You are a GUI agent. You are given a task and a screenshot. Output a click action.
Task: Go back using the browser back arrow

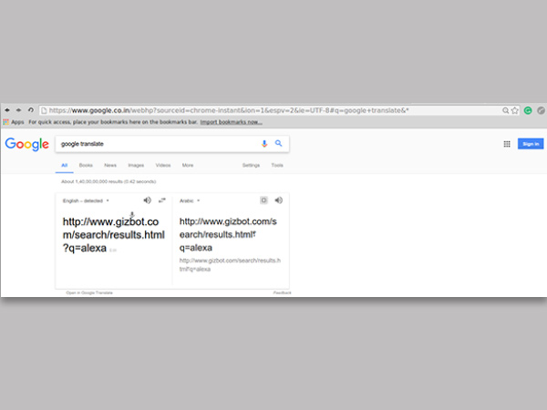[8, 110]
